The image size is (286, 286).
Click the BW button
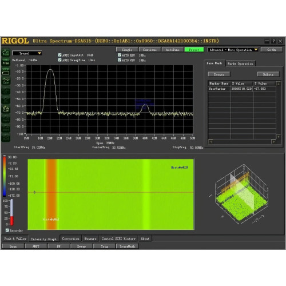[59, 247]
